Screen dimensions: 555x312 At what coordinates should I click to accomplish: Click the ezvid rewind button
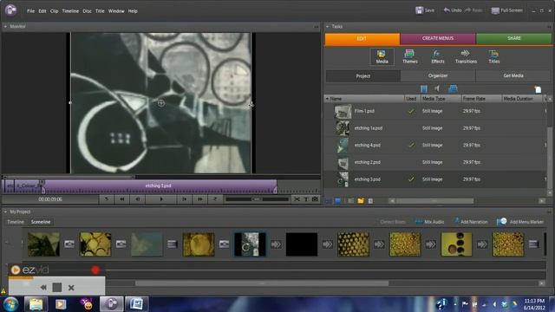click(x=43, y=288)
